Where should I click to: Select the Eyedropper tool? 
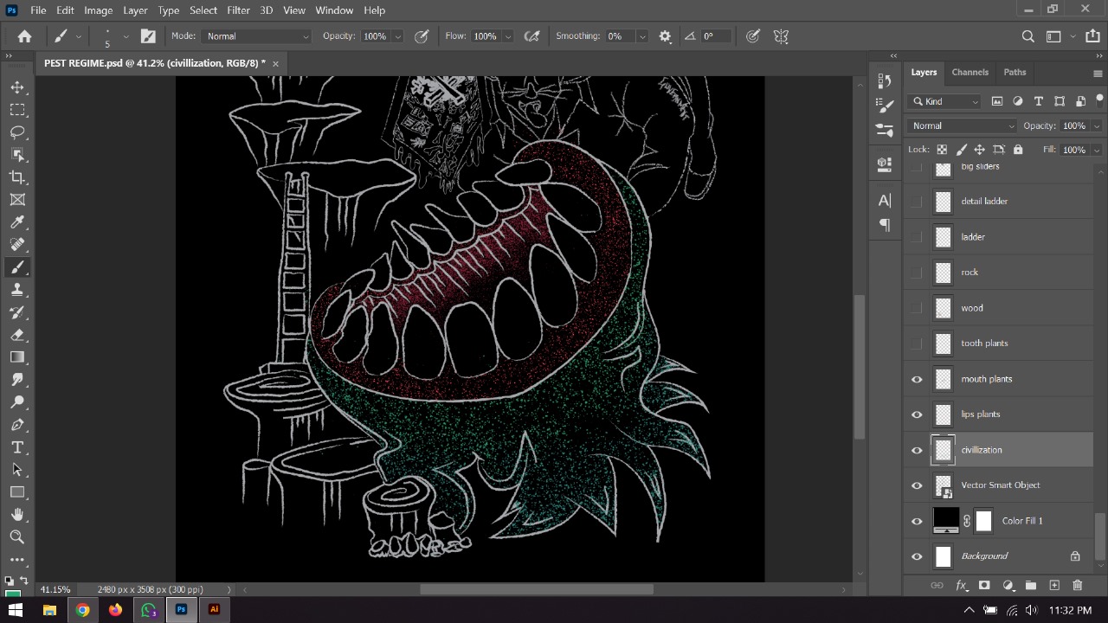click(17, 222)
